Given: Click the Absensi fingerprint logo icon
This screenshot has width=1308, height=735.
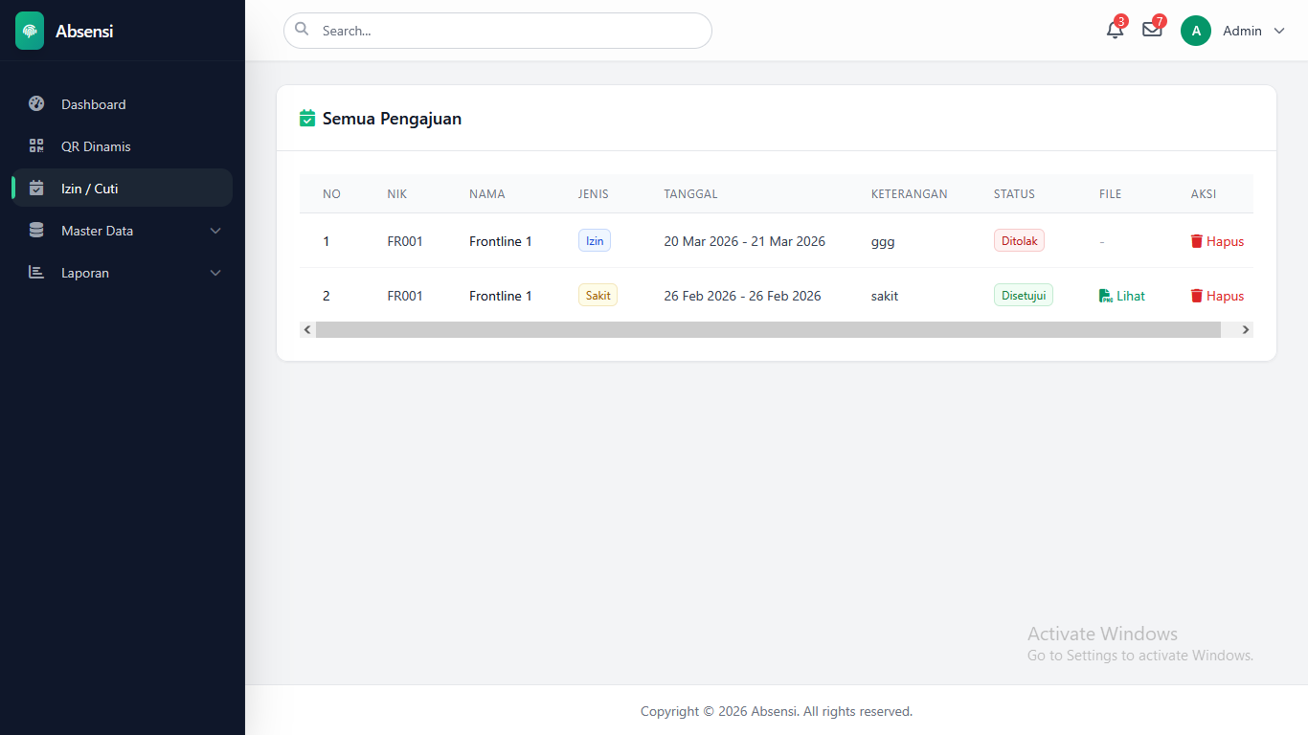Looking at the screenshot, I should coord(30,31).
